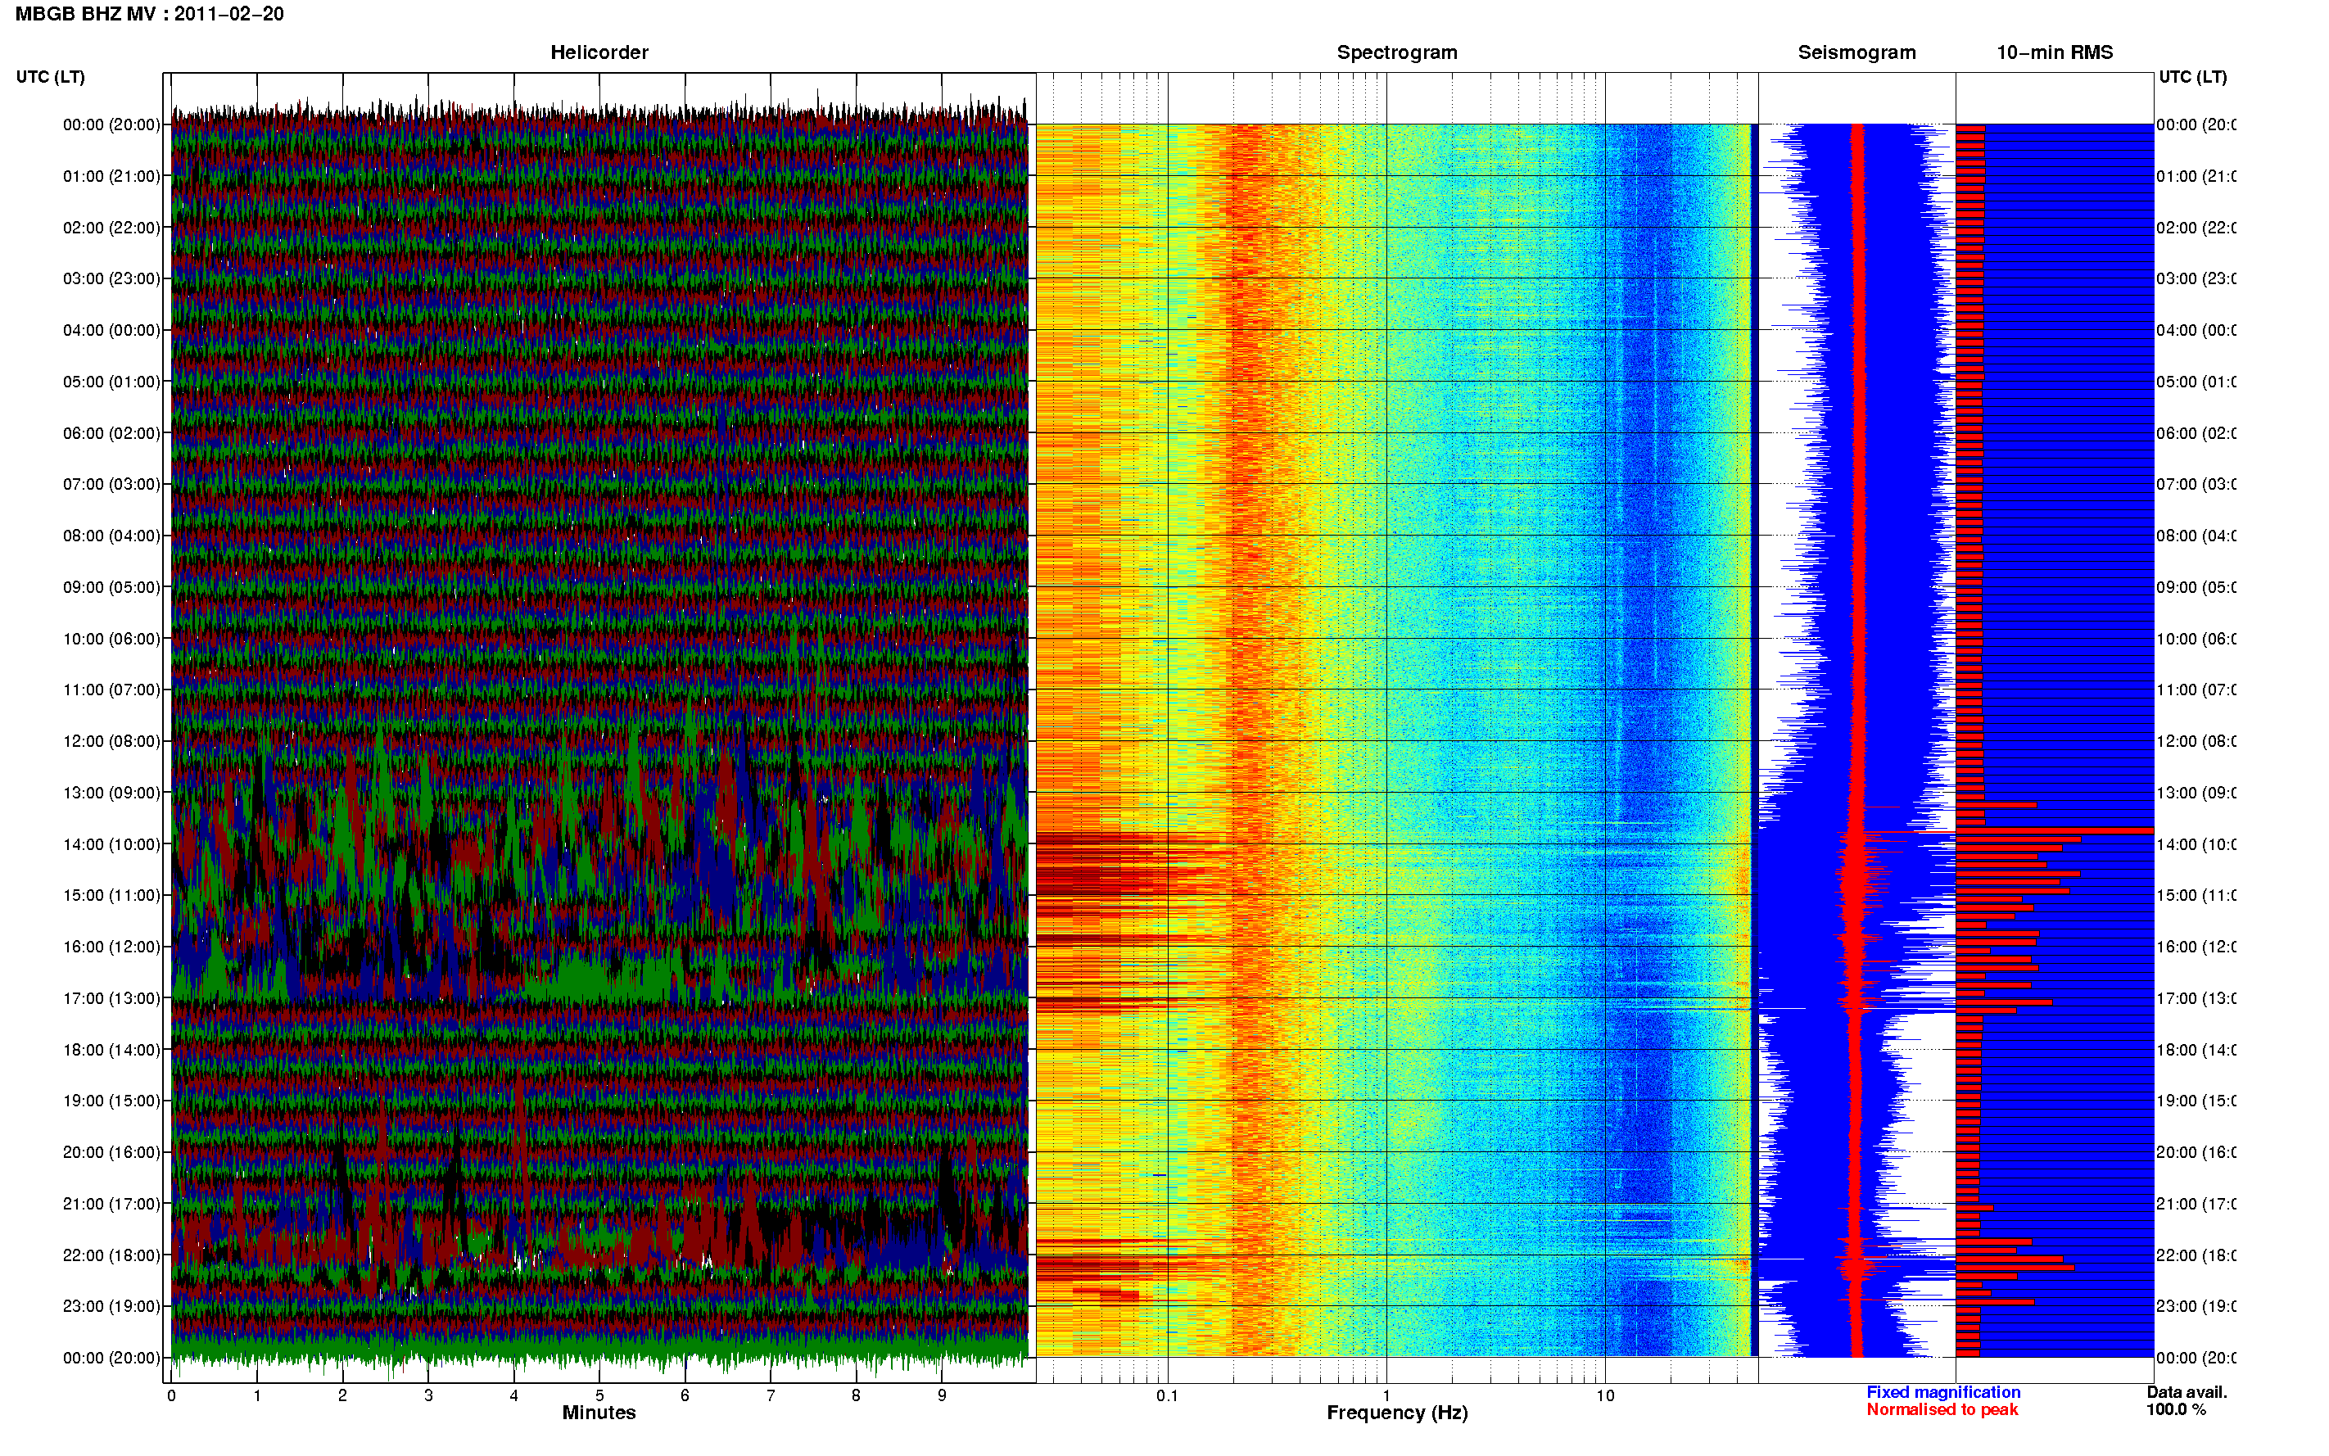2329x1456 pixels.
Task: Click the longest red bar in the RMS panel
Action: click(2055, 830)
